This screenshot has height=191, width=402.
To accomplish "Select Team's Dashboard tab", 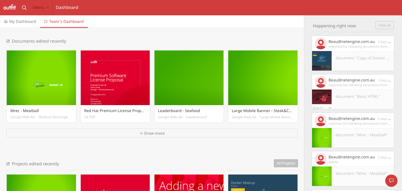I will (x=64, y=21).
